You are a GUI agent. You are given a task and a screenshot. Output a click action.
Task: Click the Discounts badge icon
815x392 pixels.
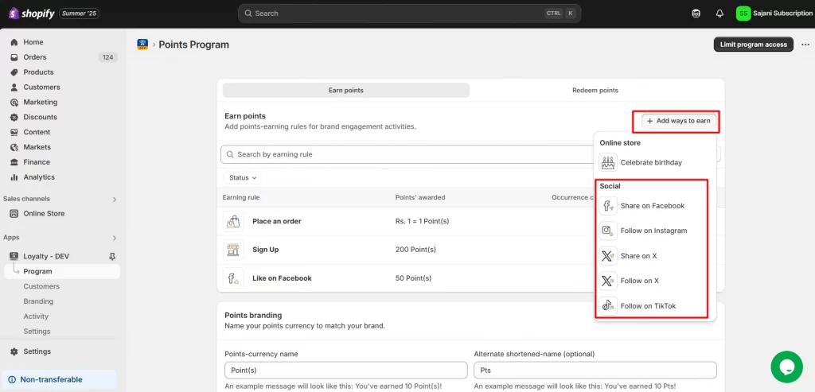click(14, 118)
